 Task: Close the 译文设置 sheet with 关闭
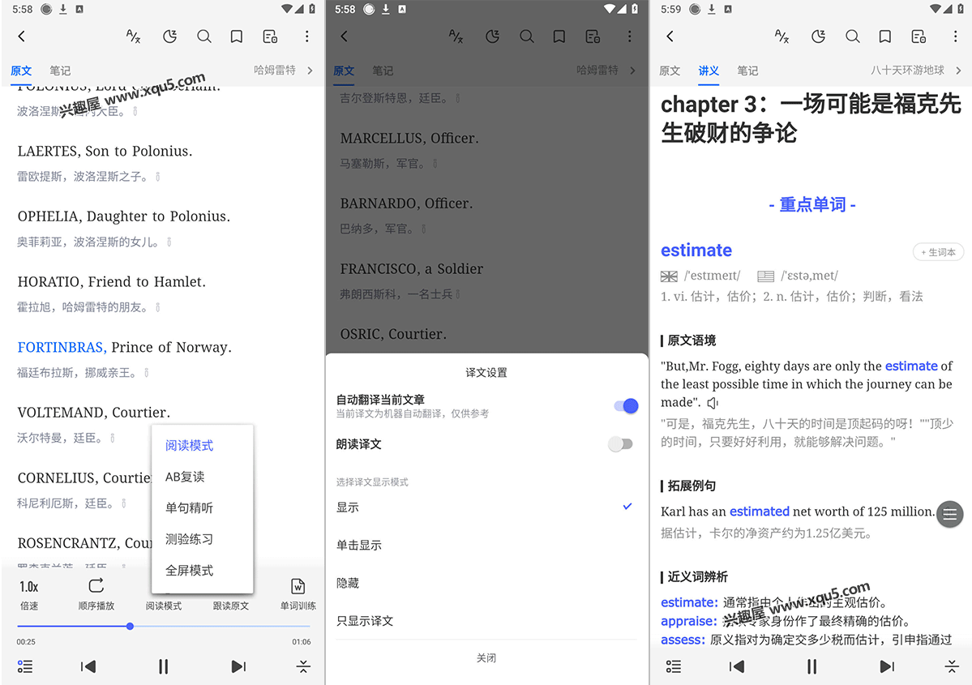tap(486, 657)
